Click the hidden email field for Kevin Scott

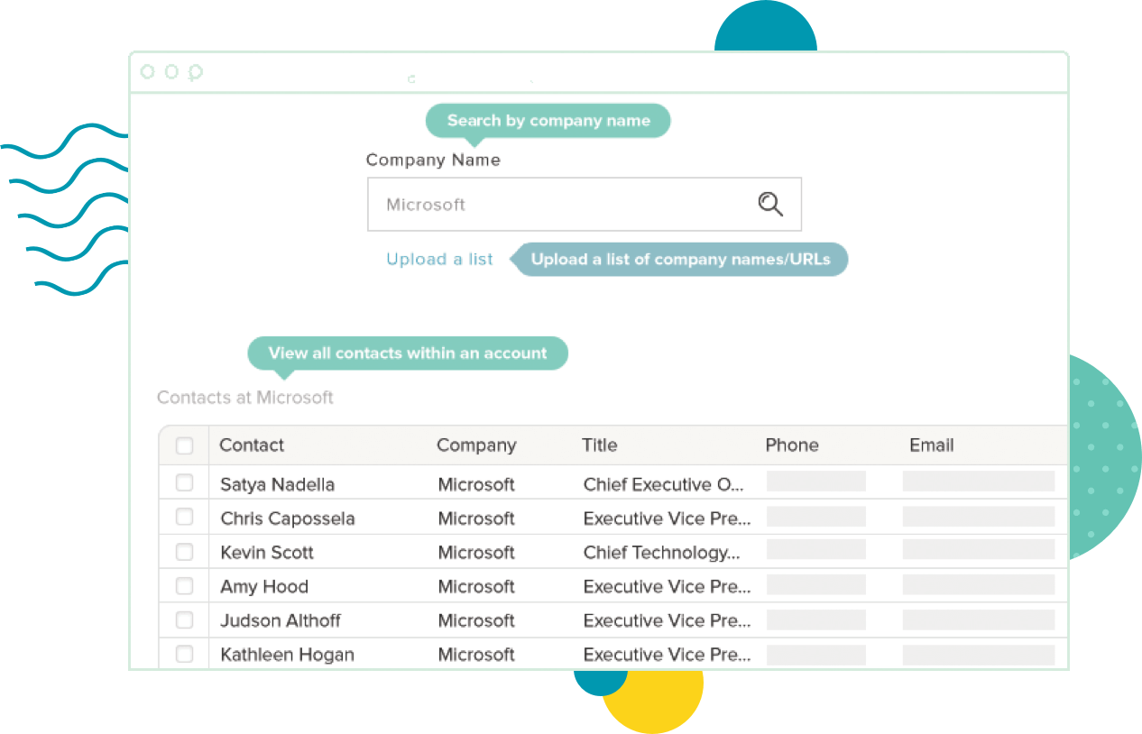tap(979, 549)
